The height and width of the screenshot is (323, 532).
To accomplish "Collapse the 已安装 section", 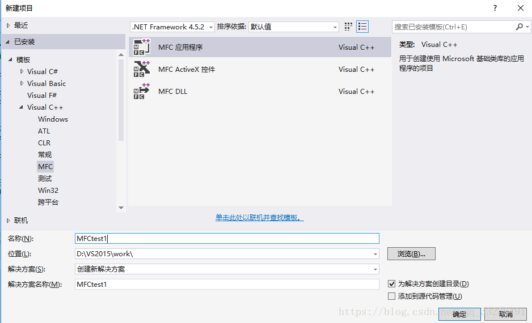I will (7, 42).
